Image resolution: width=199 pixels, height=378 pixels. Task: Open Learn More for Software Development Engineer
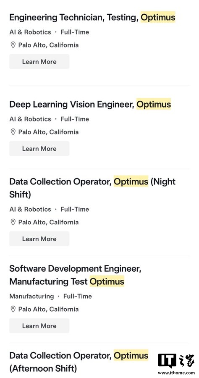tap(39, 326)
